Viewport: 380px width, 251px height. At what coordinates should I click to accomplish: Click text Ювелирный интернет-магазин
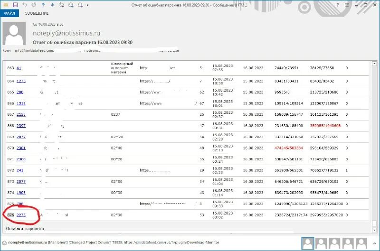(x=122, y=68)
